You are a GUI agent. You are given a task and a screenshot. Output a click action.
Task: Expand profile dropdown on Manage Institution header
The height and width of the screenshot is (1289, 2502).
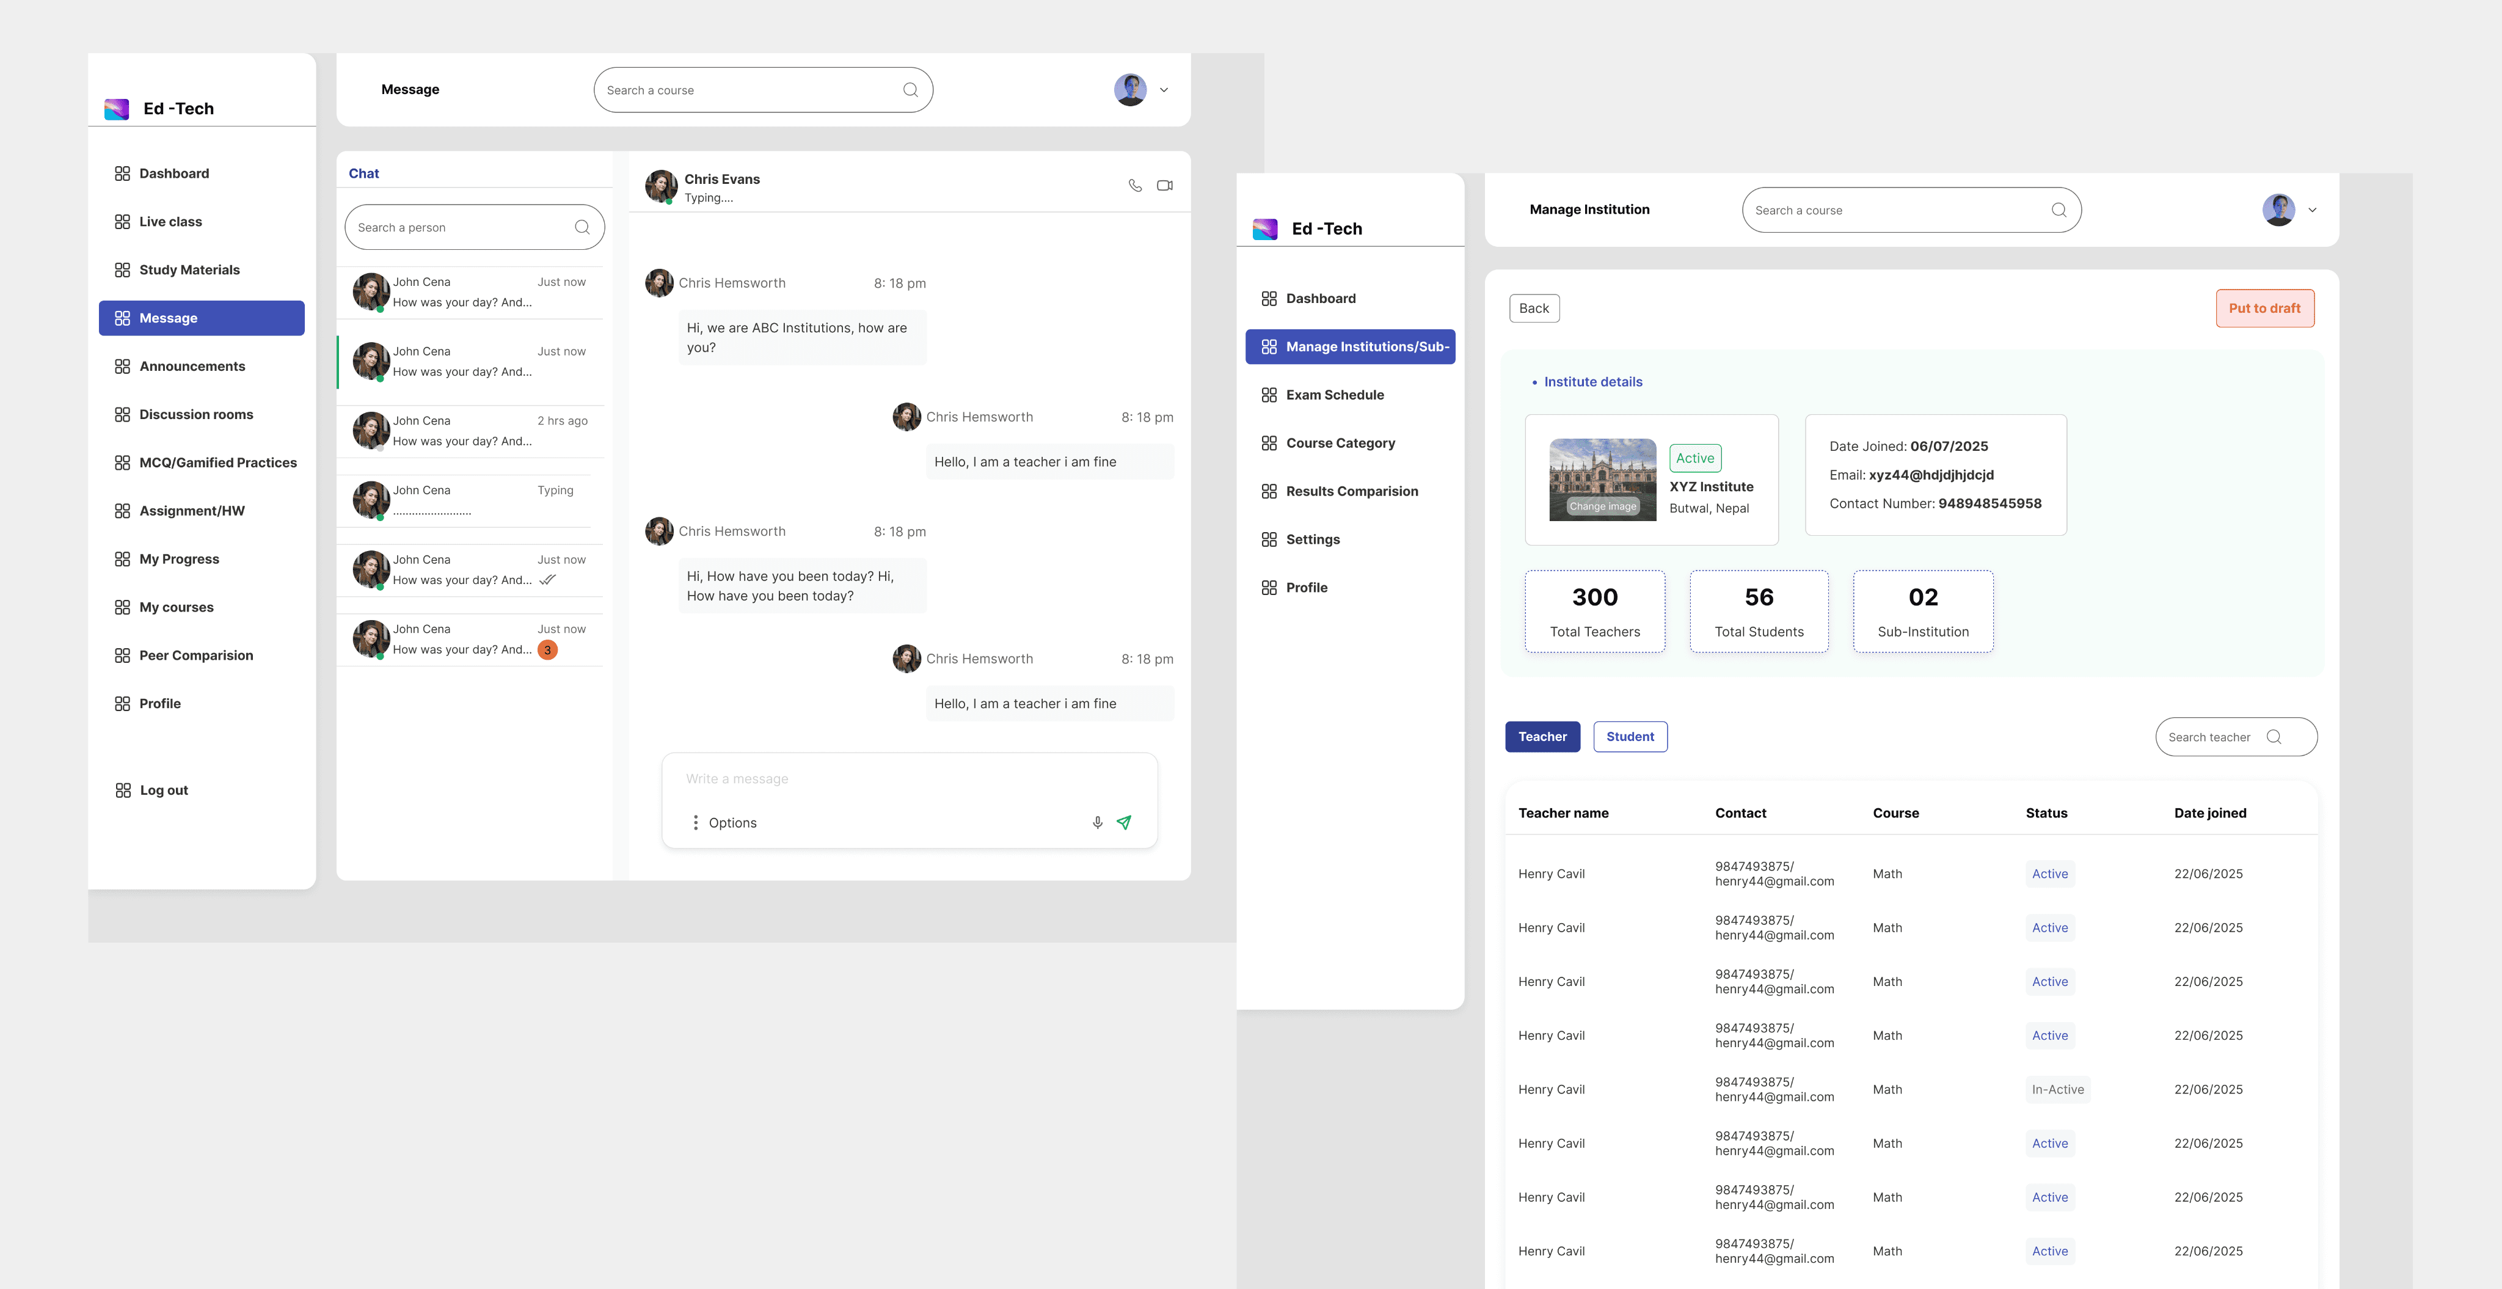[2311, 210]
